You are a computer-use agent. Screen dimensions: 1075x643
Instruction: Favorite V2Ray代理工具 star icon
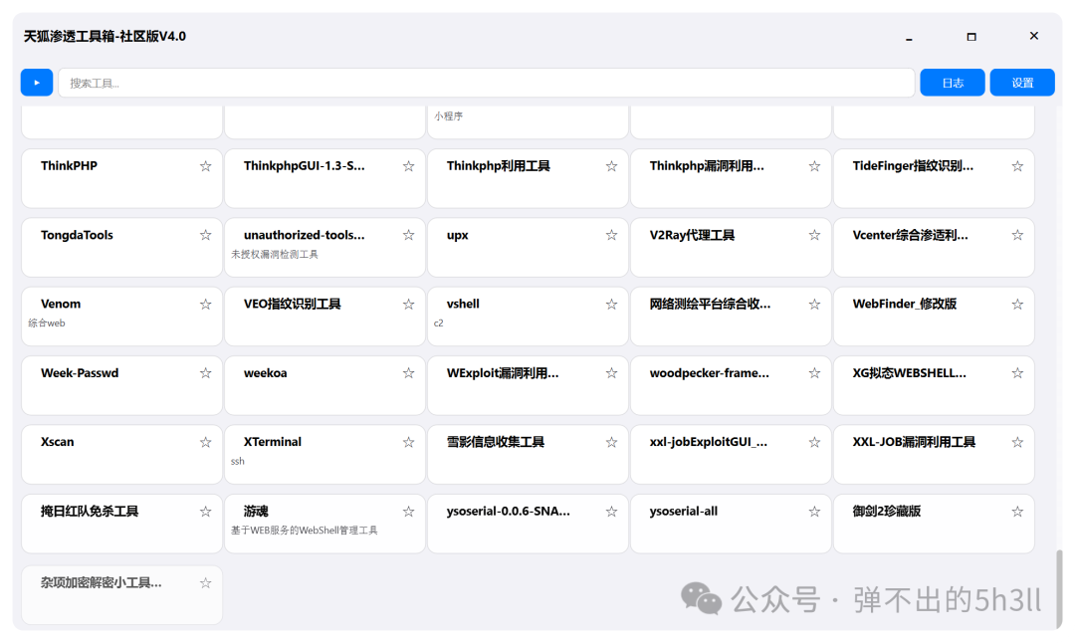(814, 235)
